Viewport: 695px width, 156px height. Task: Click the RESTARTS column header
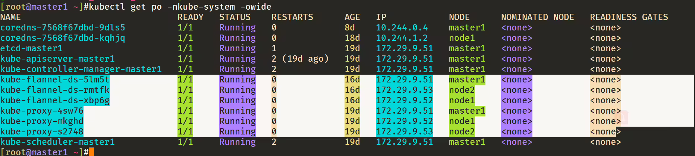[x=292, y=17]
